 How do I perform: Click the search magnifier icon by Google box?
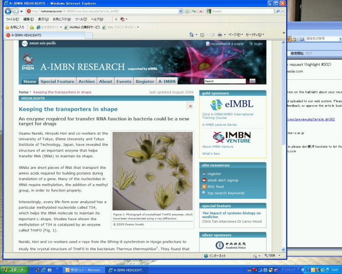[x=278, y=12]
